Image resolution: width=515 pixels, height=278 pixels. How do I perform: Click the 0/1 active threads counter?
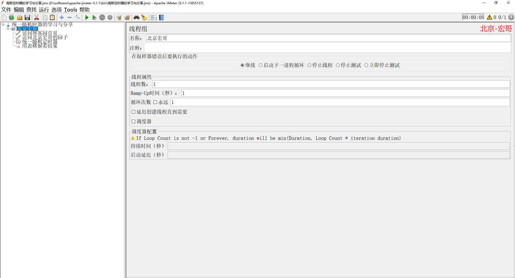pyautogui.click(x=502, y=17)
